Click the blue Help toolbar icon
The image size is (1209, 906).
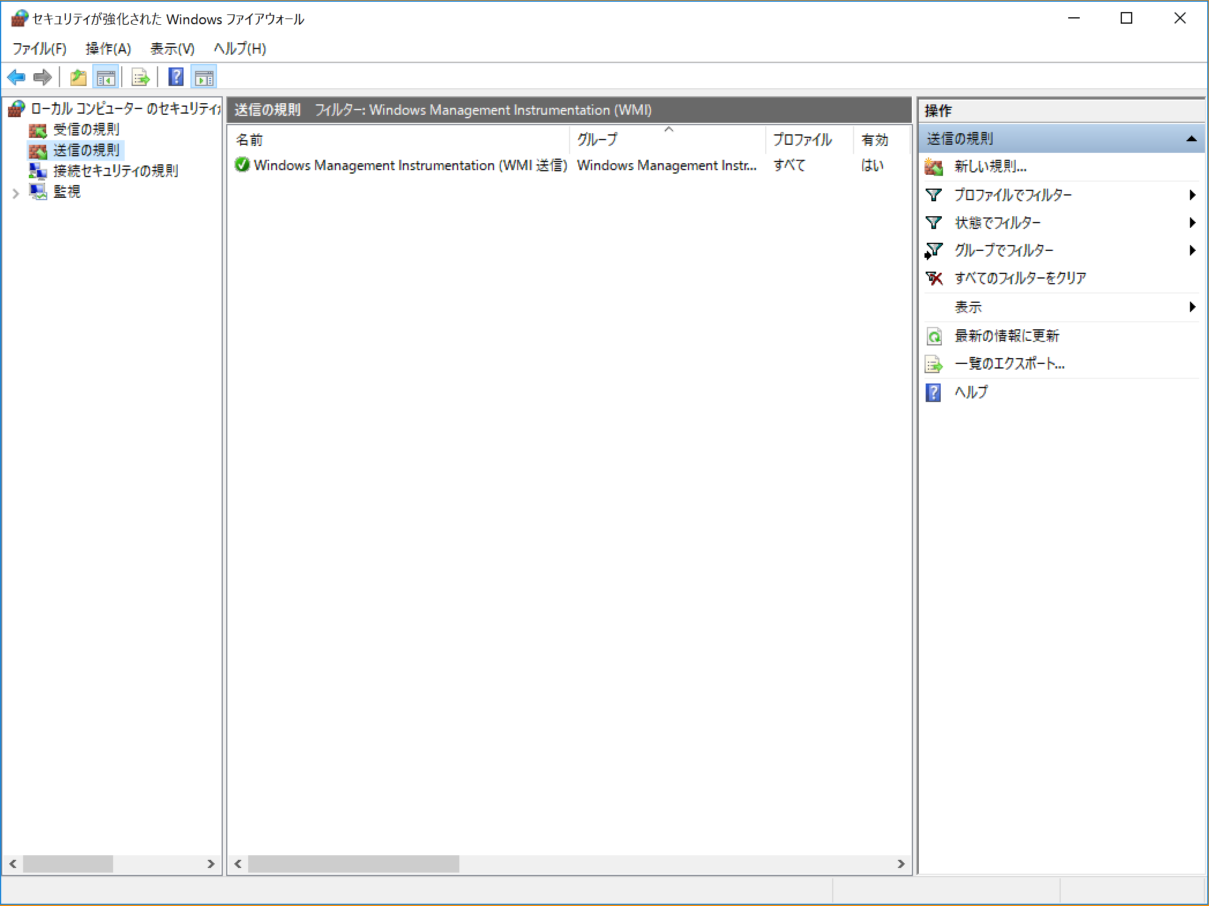click(176, 77)
